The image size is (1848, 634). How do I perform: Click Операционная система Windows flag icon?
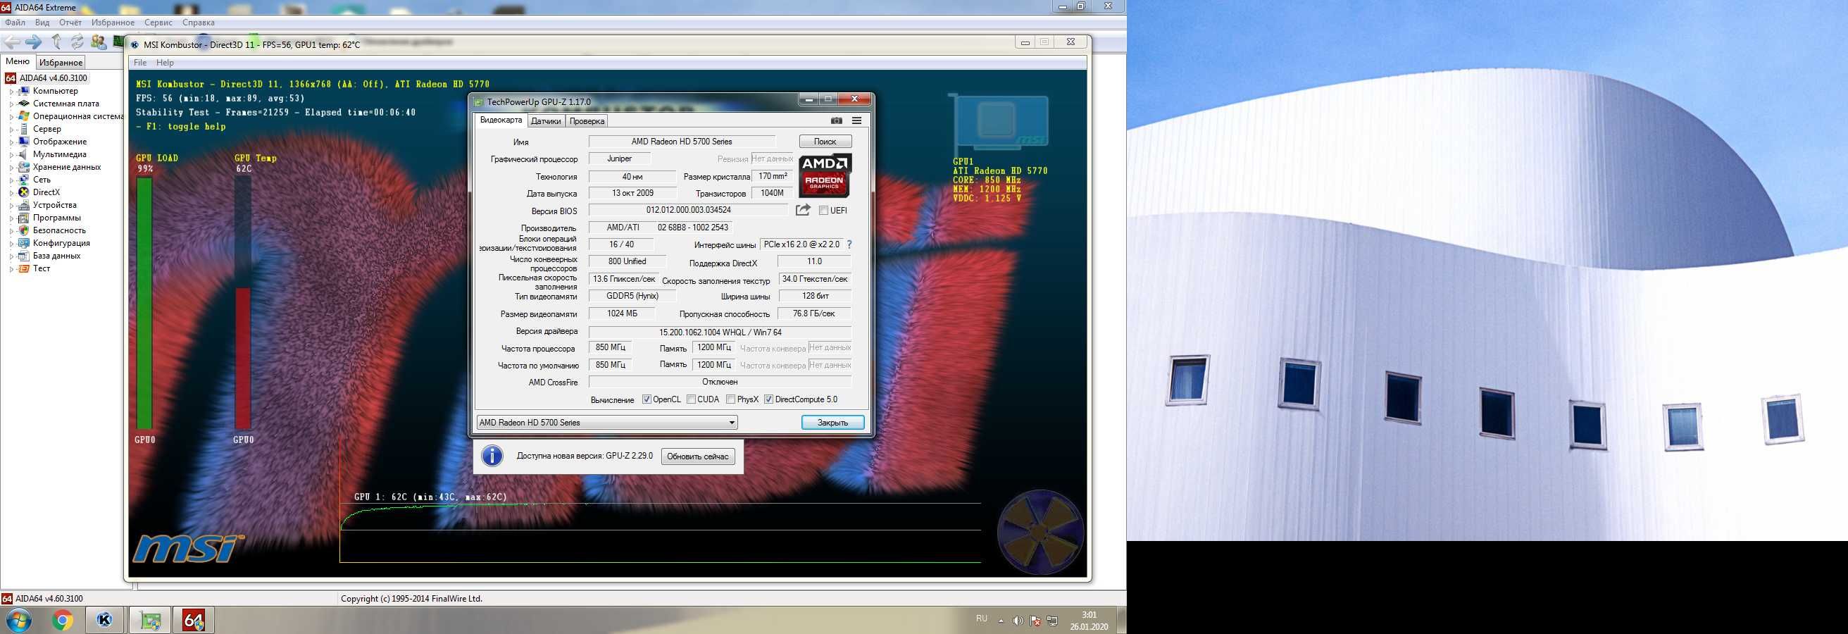pos(24,116)
